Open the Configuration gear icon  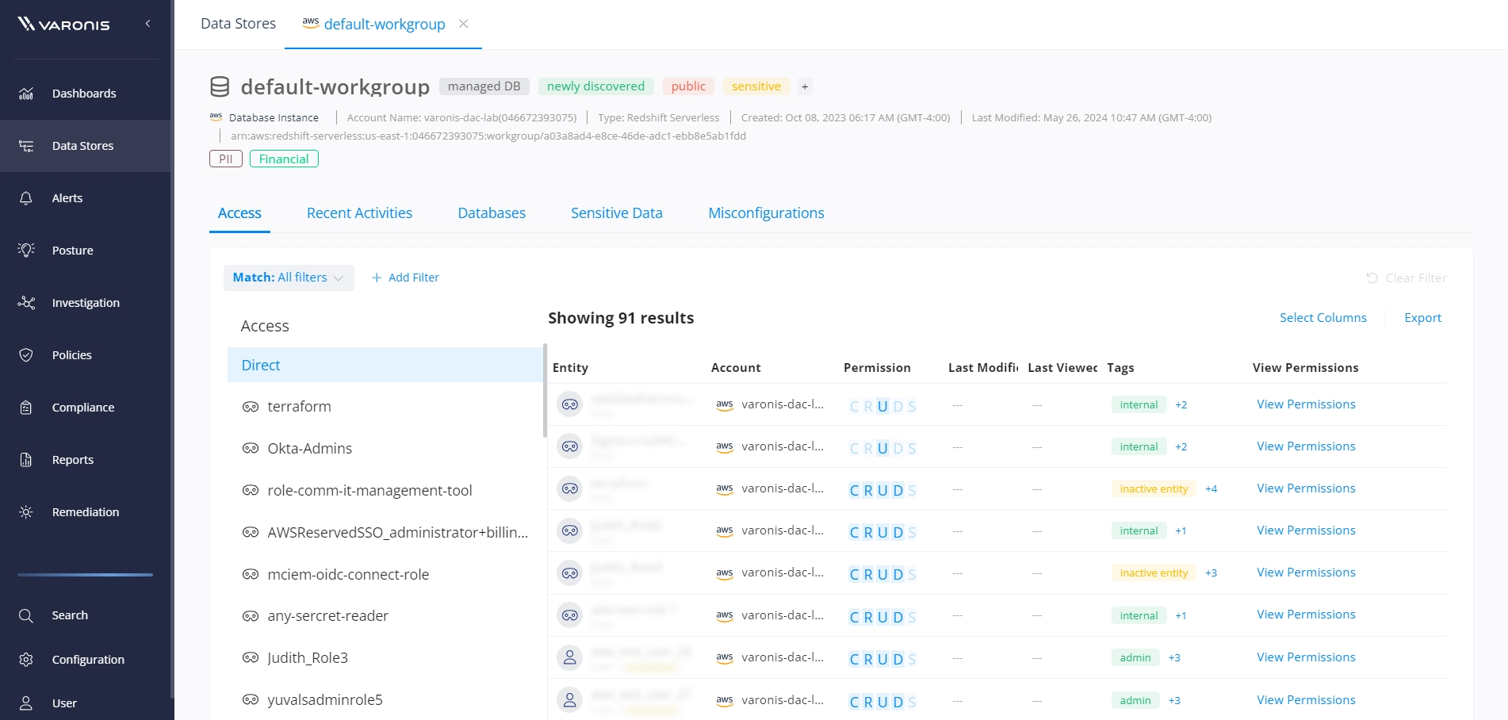point(26,660)
